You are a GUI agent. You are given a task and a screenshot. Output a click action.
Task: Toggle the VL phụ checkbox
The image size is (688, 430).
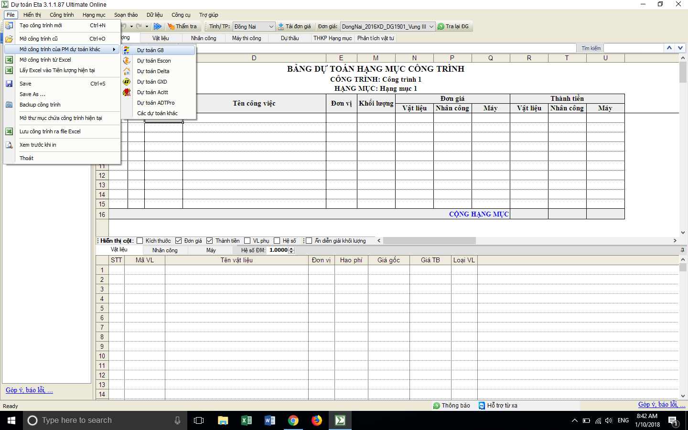(247, 241)
